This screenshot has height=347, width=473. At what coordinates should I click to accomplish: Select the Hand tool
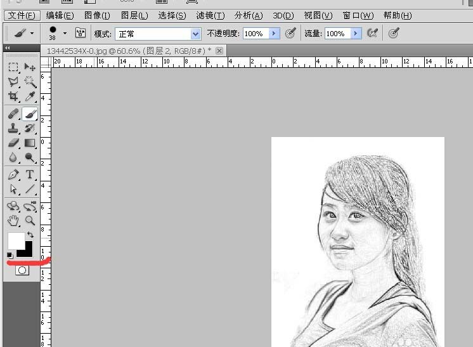[13, 221]
